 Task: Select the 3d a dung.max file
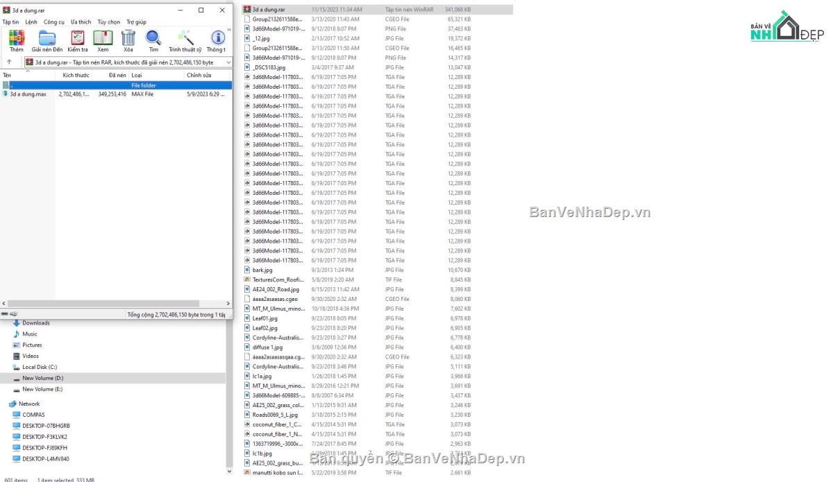[28, 94]
